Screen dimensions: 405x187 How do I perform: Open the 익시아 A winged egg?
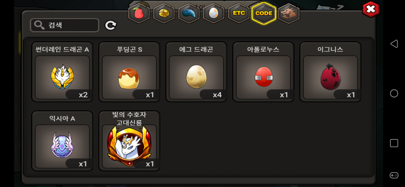(x=62, y=141)
